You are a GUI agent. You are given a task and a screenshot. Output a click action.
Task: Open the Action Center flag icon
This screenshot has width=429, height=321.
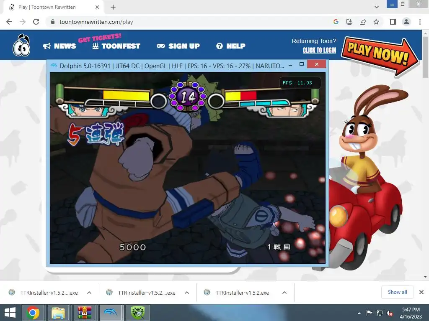(369, 313)
